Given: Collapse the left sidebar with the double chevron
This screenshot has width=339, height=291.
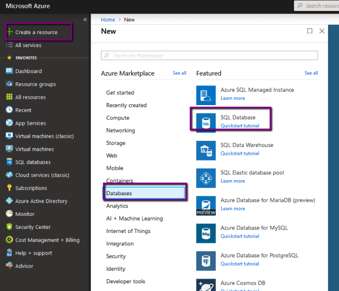Looking at the screenshot, I should pyautogui.click(x=85, y=19).
